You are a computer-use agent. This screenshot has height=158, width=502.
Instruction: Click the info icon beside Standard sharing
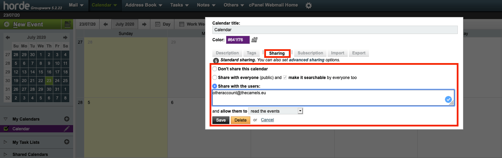pyautogui.click(x=216, y=60)
